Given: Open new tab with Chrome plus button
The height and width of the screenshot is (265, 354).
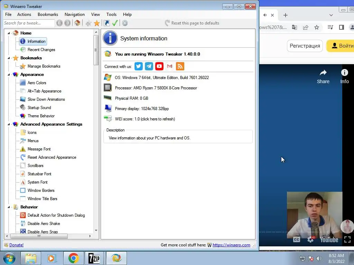Looking at the screenshot, I should pyautogui.click(x=285, y=15).
